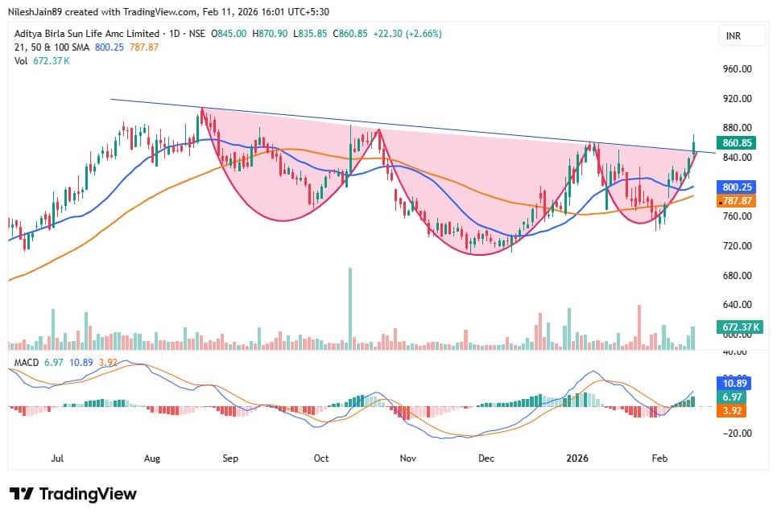Click the orange 787.87 SMA price tag
The width and height of the screenshot is (777, 518).
(x=737, y=200)
